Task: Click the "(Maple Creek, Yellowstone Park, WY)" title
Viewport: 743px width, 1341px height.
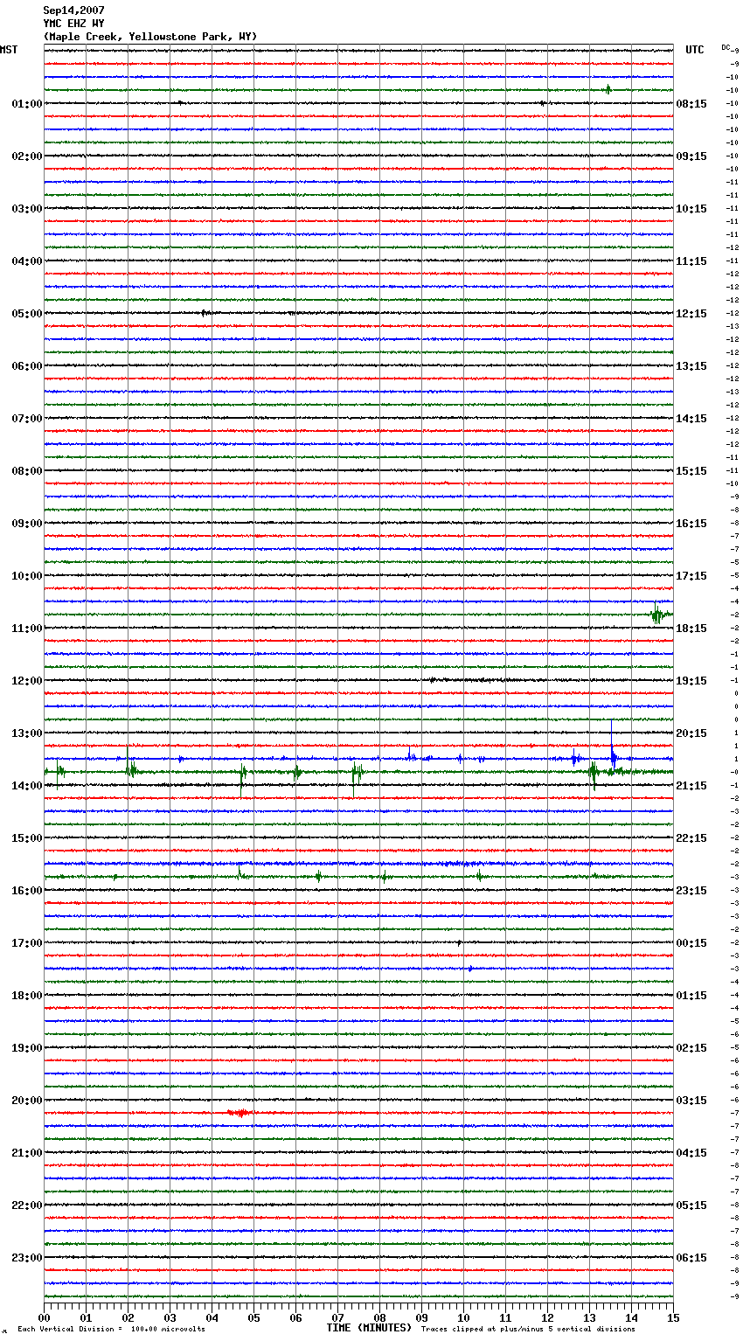Action: coord(150,37)
